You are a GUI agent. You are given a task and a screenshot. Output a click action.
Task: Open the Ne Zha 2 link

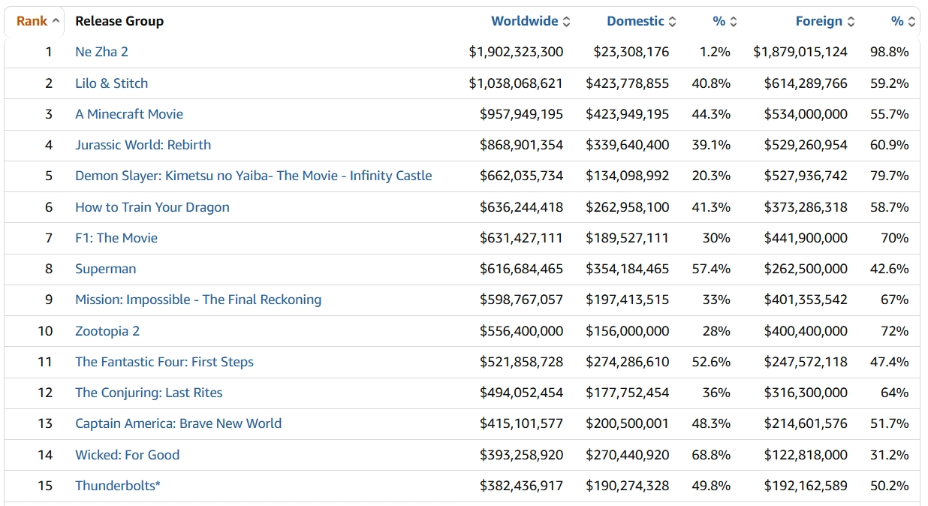coord(101,52)
